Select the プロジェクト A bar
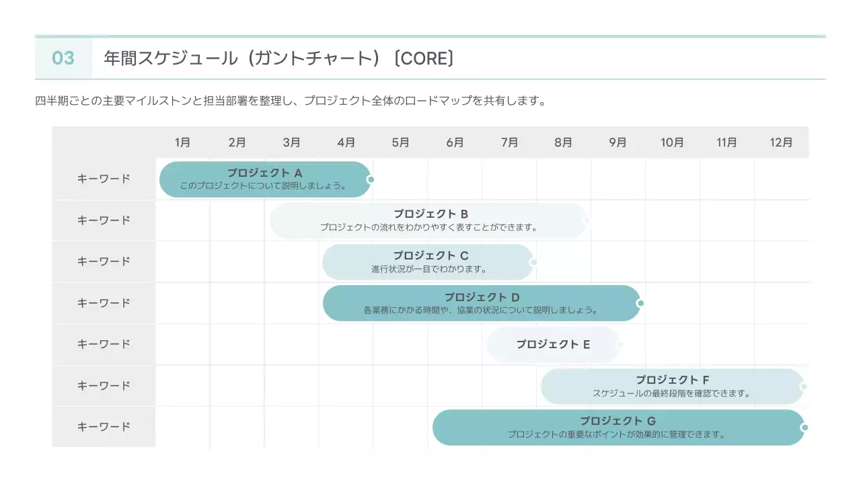Screen dimensions: 861x484 point(264,179)
